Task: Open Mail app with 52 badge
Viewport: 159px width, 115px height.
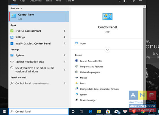Action: pyautogui.click(x=117, y=112)
